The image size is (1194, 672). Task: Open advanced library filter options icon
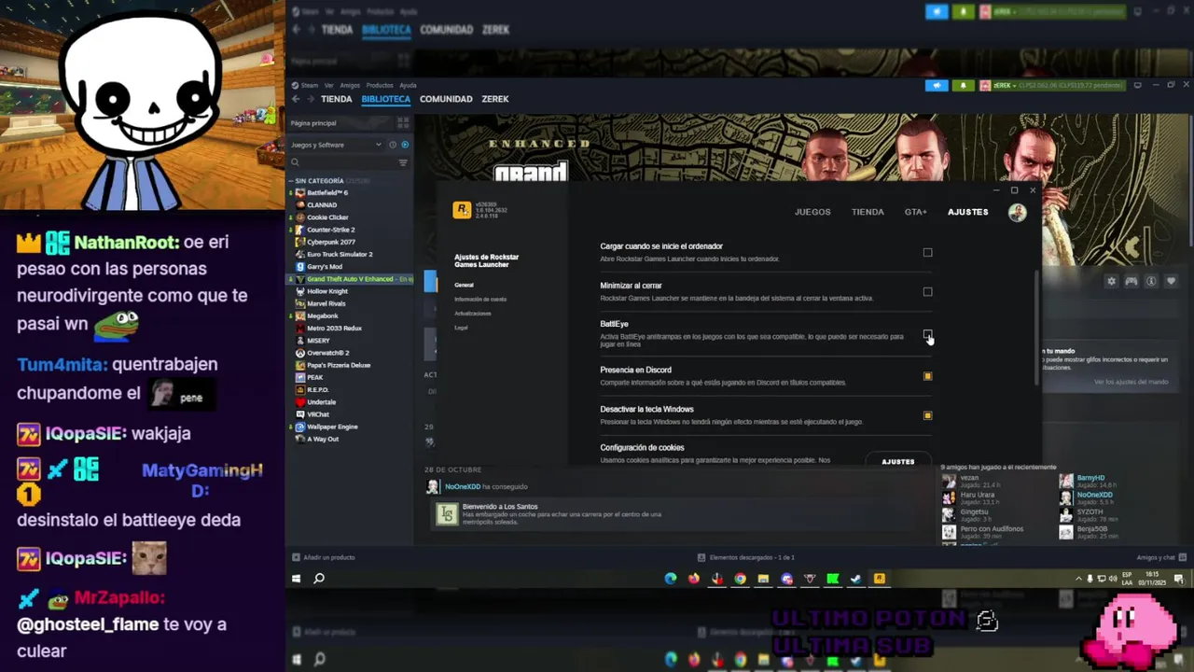403,162
